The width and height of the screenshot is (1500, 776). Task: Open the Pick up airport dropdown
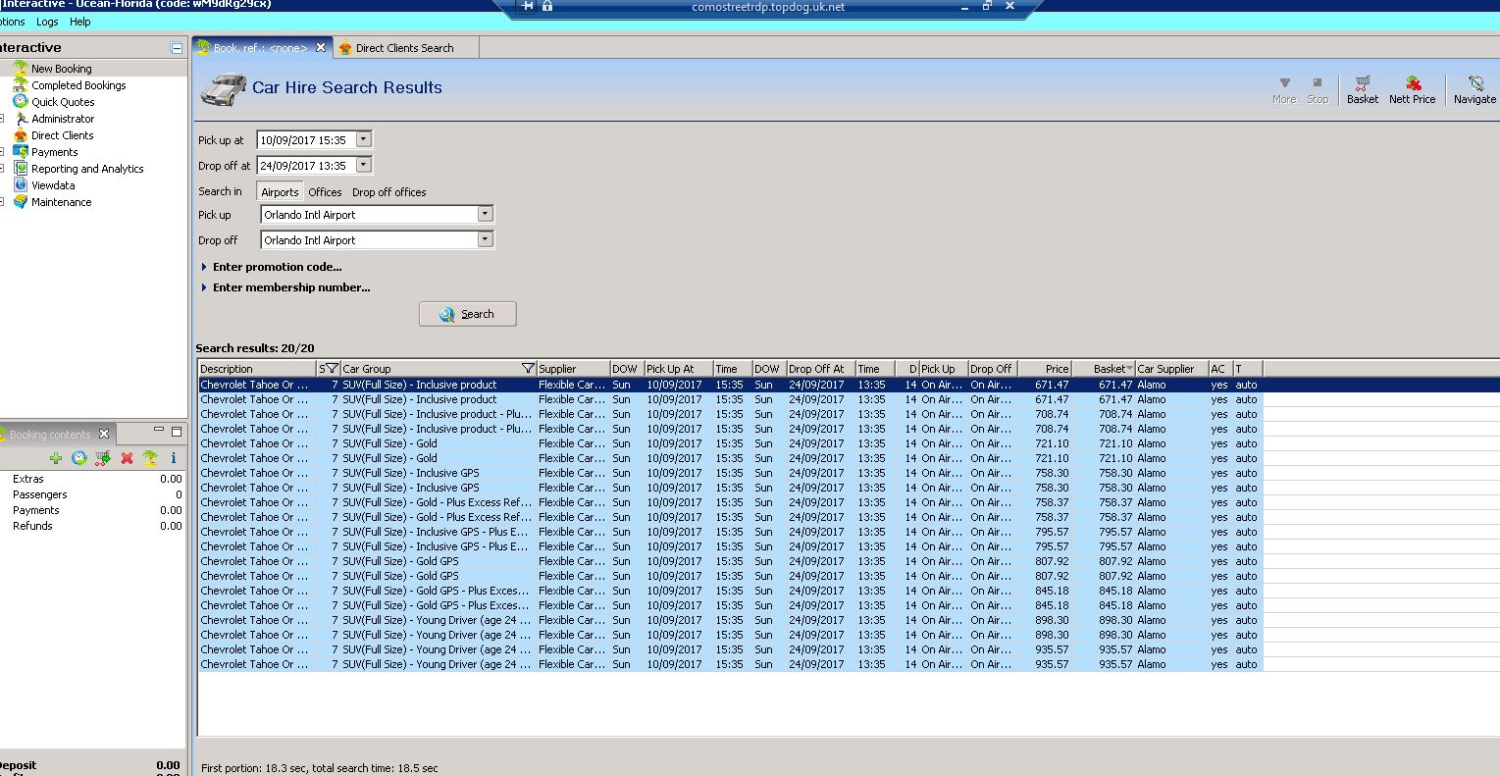click(485, 214)
